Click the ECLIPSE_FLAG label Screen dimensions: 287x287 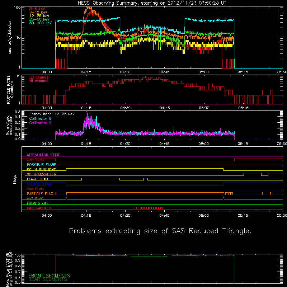pos(39,184)
